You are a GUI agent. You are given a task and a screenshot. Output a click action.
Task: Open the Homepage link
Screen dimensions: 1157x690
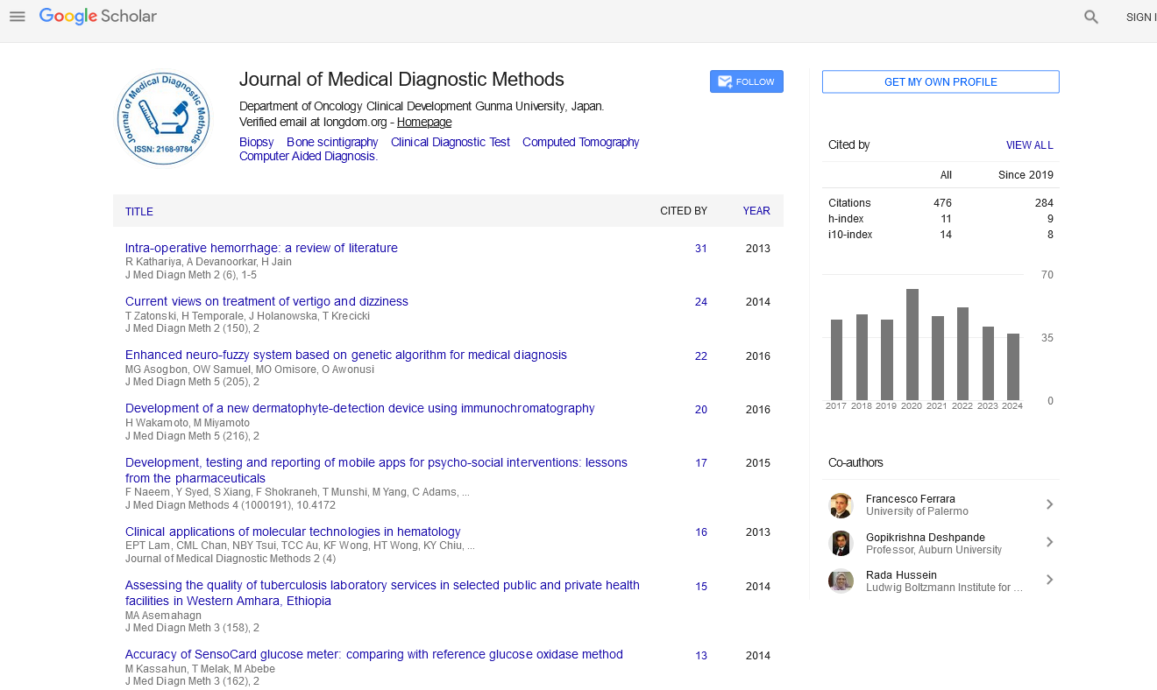[x=424, y=123]
